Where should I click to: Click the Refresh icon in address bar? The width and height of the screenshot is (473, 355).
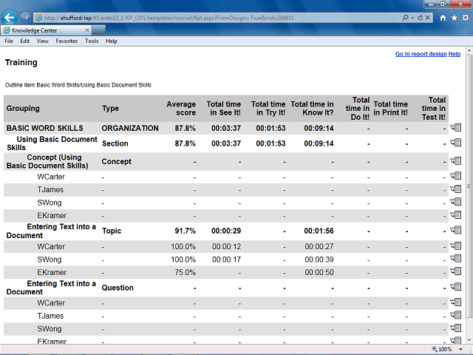click(x=420, y=18)
